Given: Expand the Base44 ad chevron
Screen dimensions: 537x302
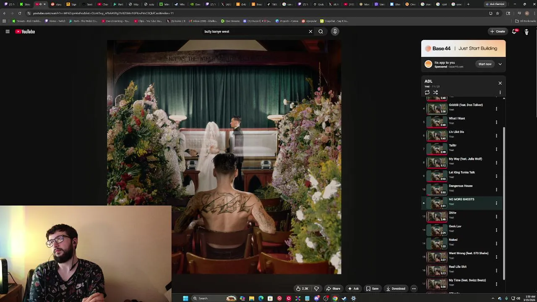Looking at the screenshot, I should tap(500, 64).
